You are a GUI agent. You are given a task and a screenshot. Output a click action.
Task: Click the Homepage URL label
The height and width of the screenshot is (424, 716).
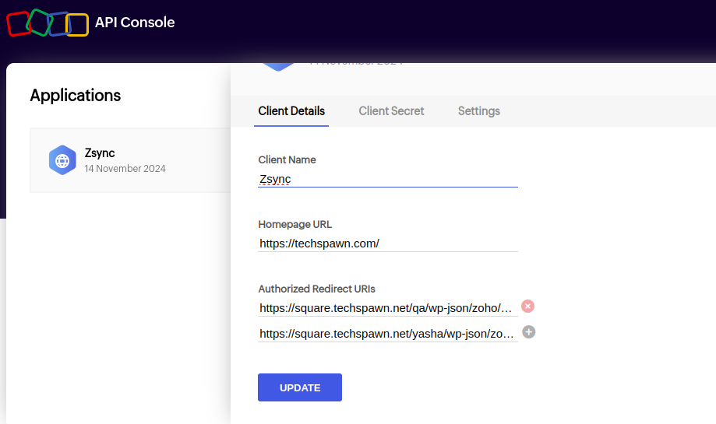tap(295, 224)
